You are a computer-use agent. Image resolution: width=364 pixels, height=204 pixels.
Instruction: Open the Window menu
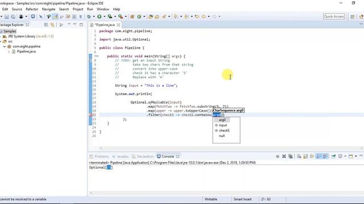pos(103,9)
